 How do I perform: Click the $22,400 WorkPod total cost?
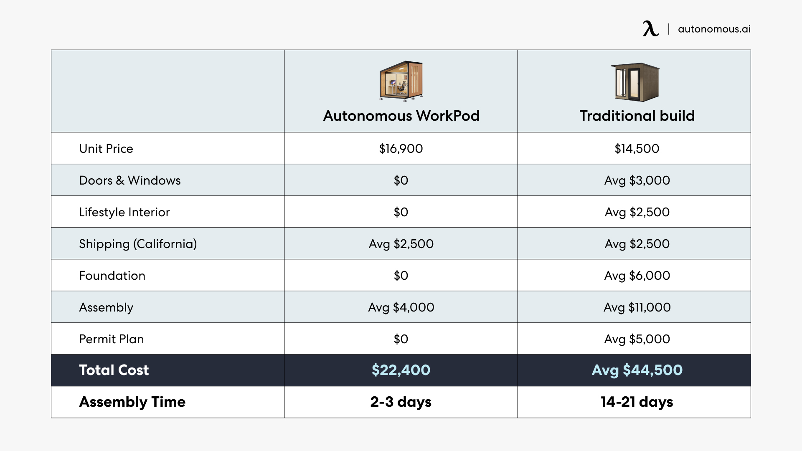(401, 370)
